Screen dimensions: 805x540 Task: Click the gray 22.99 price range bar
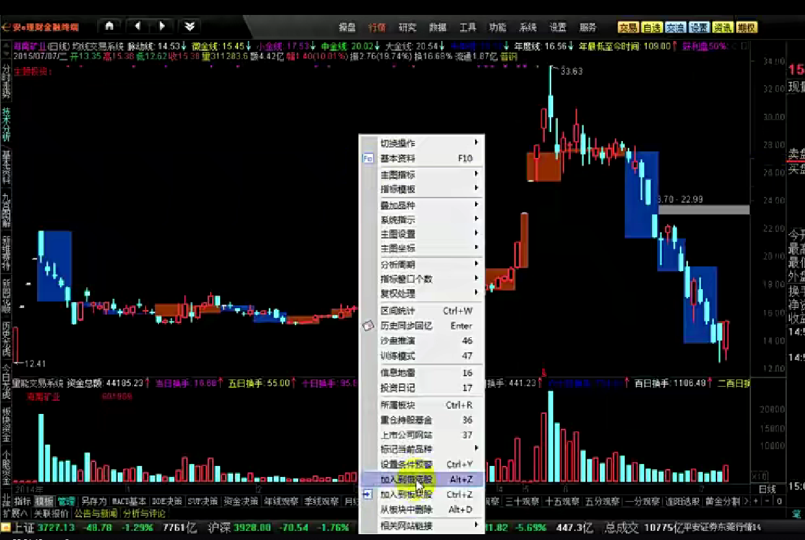click(703, 210)
